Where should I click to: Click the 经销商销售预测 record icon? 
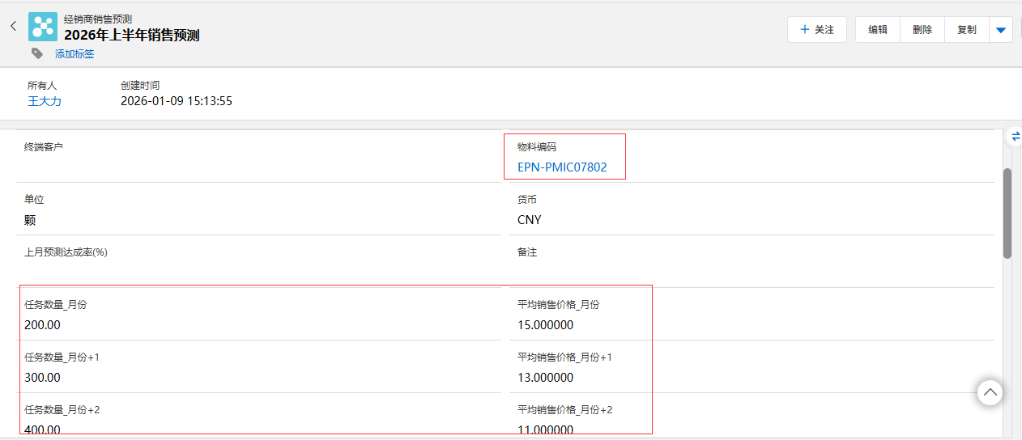coord(43,27)
